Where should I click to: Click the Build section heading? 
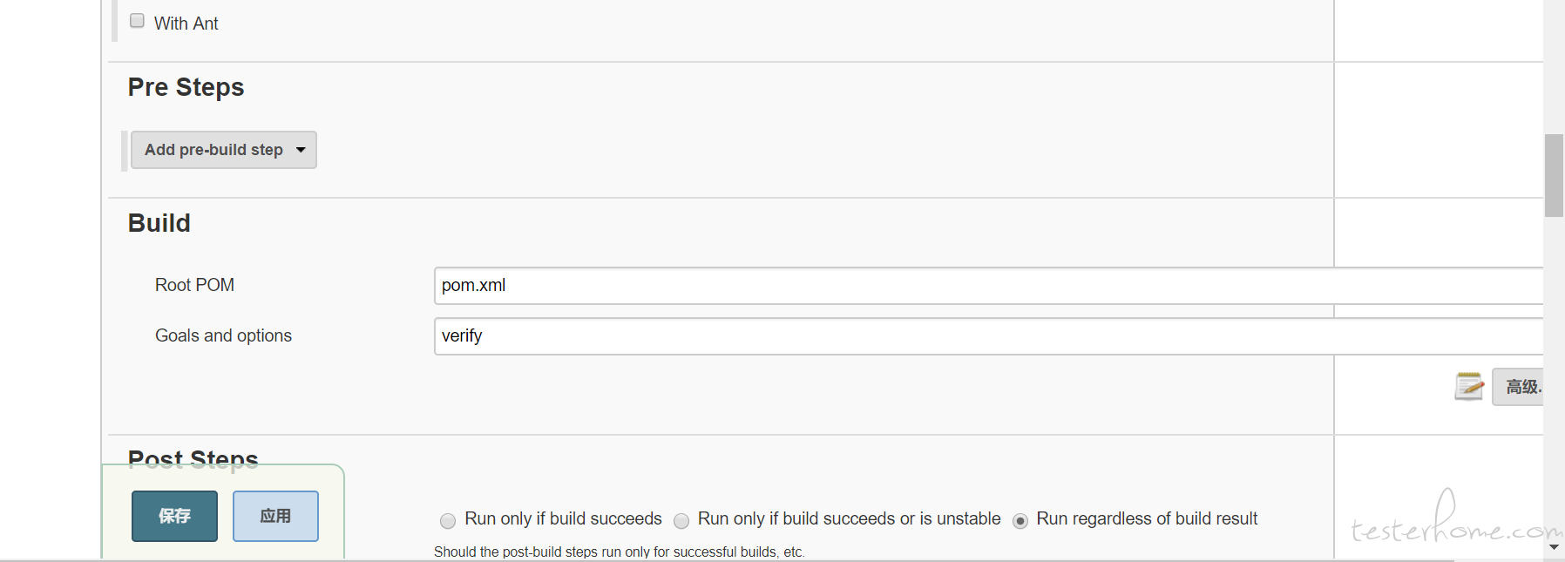click(159, 223)
